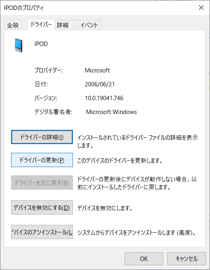Close the IPODのプロパティ window
This screenshot has height=270, width=210.
click(x=201, y=8)
